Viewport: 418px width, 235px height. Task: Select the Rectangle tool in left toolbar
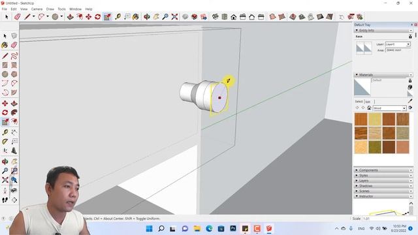tap(5, 65)
